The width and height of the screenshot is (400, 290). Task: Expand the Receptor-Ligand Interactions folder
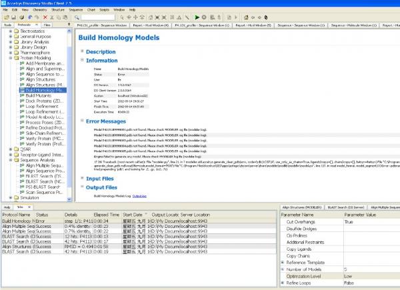pos(11,155)
